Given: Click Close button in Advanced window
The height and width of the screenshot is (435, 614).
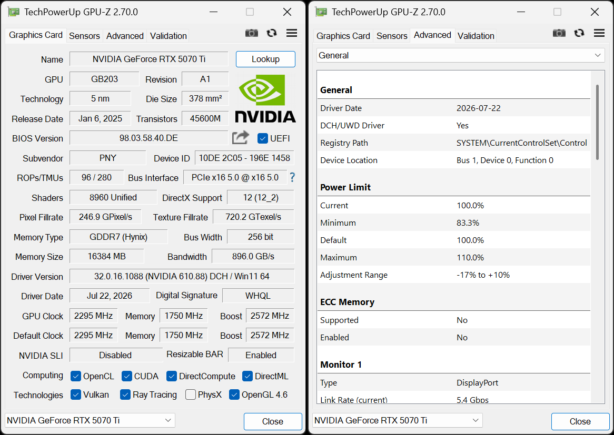Looking at the screenshot, I should tap(580, 421).
